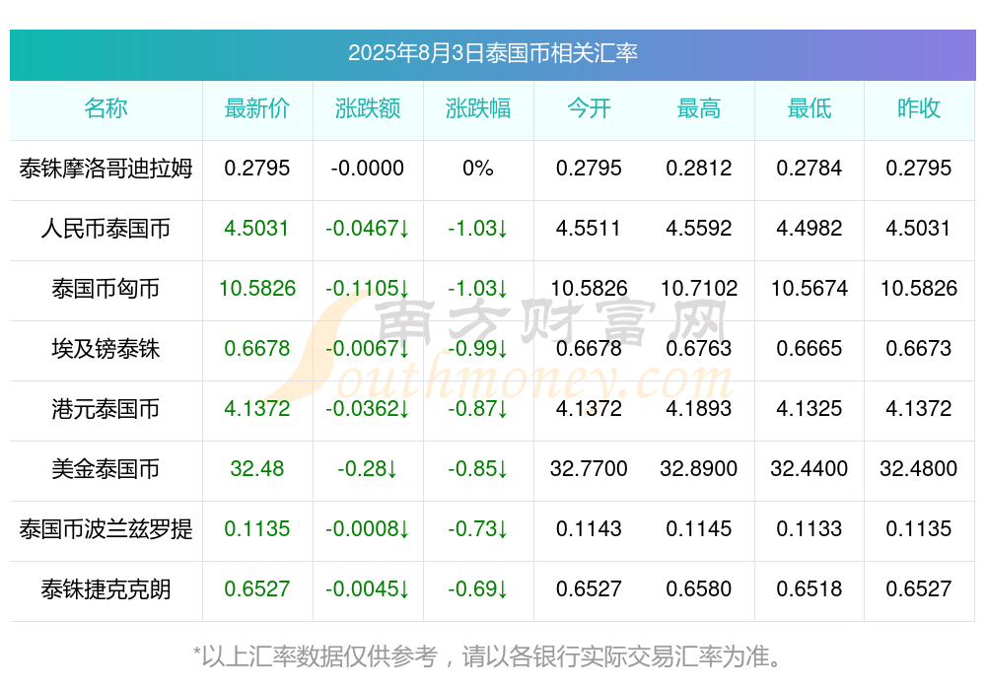Click lowest price 0.1133
The image size is (986, 688).
pyautogui.click(x=810, y=529)
